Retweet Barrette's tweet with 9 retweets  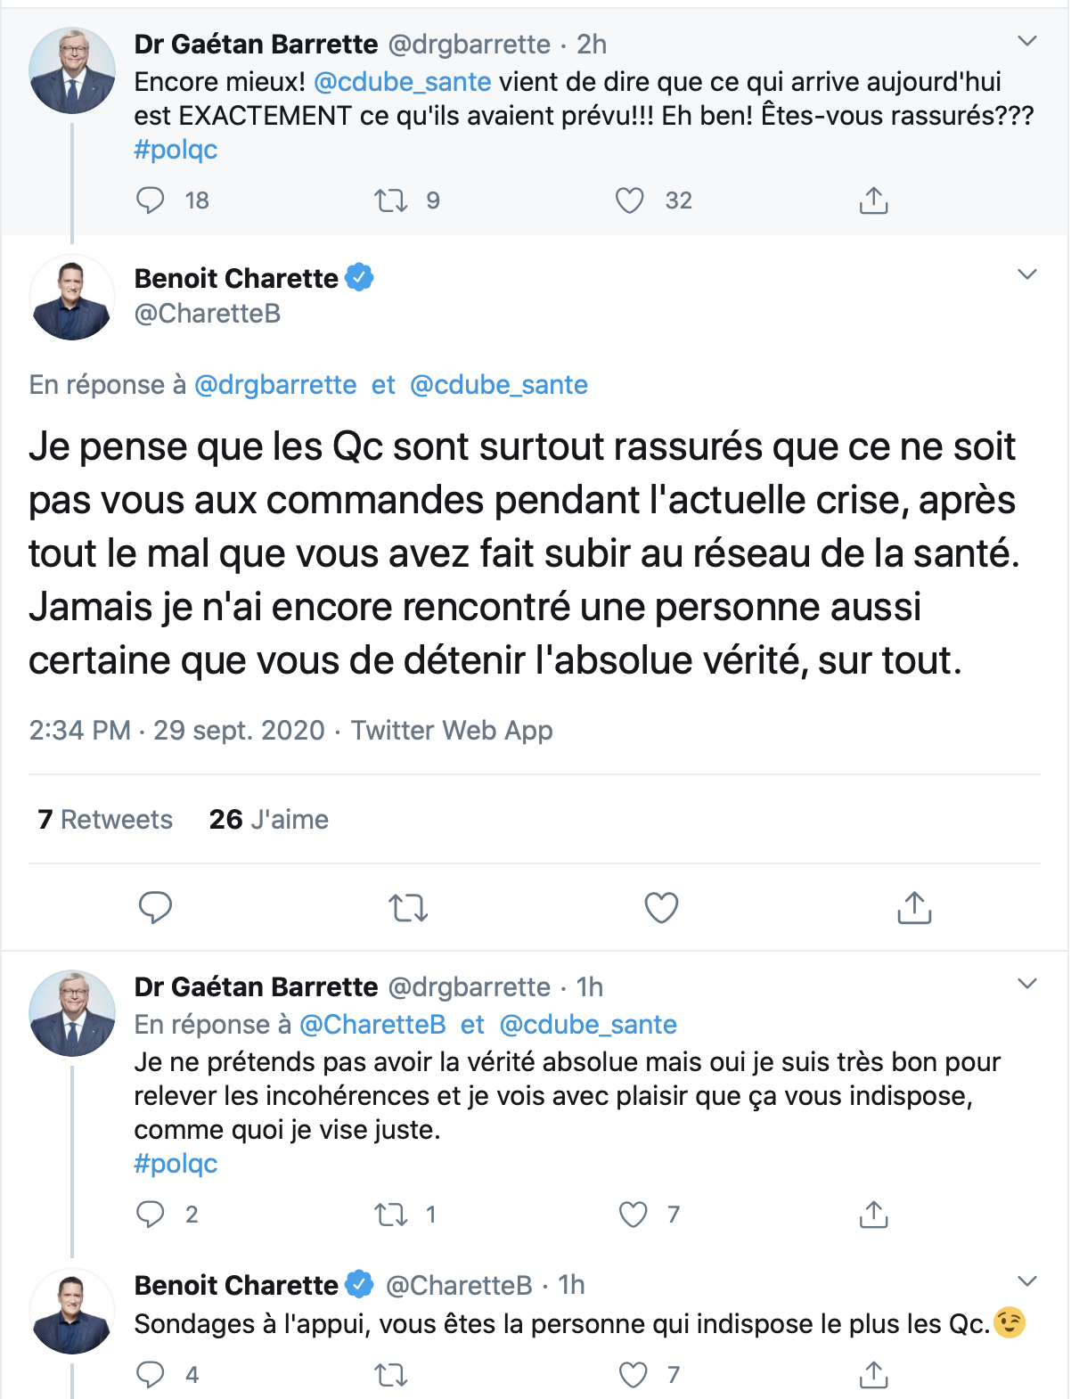390,200
